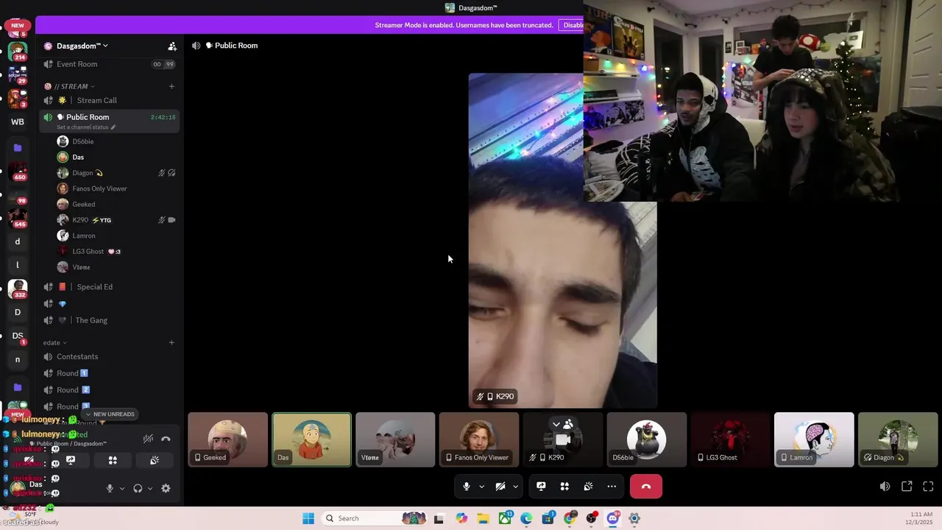942x530 pixels.
Task: Select Das participant tile
Action: (x=312, y=439)
